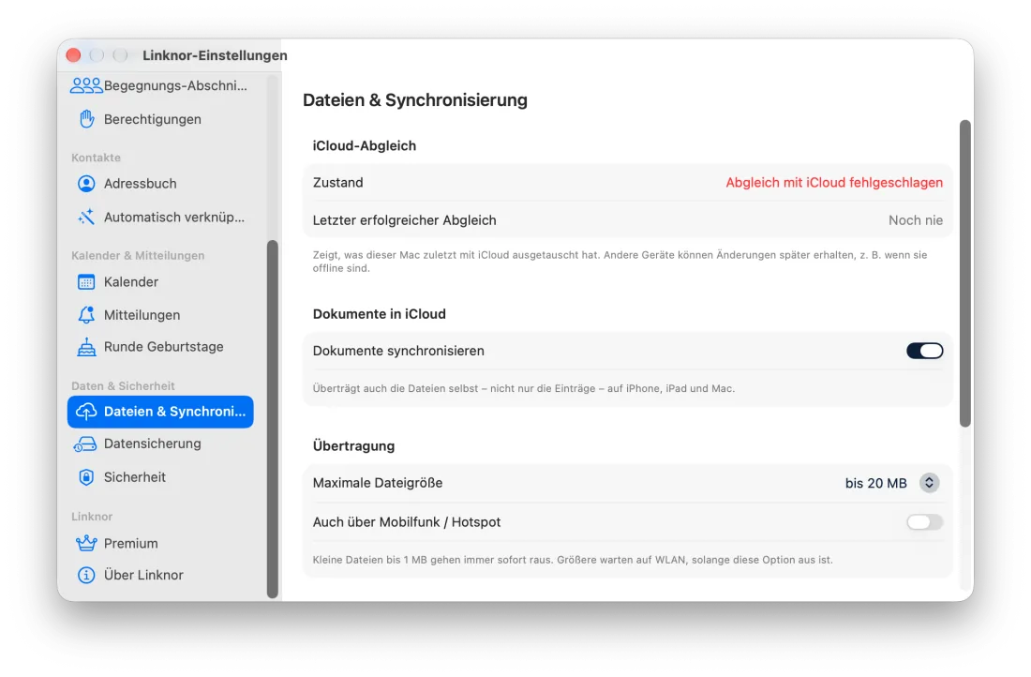The width and height of the screenshot is (1031, 677).
Task: Open Begegnungs-Abschni… sidebar entry
Action: coord(160,85)
